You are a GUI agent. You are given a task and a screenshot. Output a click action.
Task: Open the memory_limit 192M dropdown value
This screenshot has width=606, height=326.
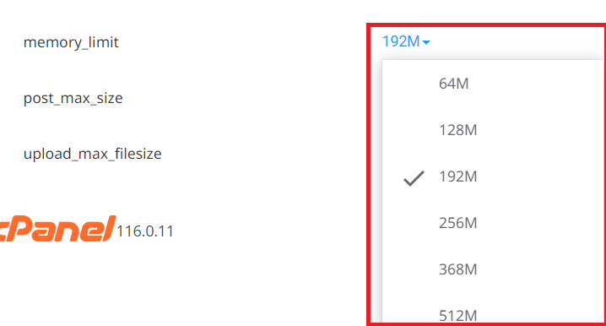pos(406,41)
